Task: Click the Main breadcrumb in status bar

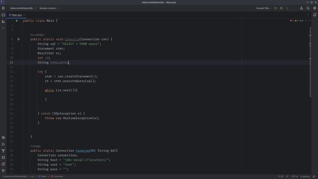Action: click(43, 177)
